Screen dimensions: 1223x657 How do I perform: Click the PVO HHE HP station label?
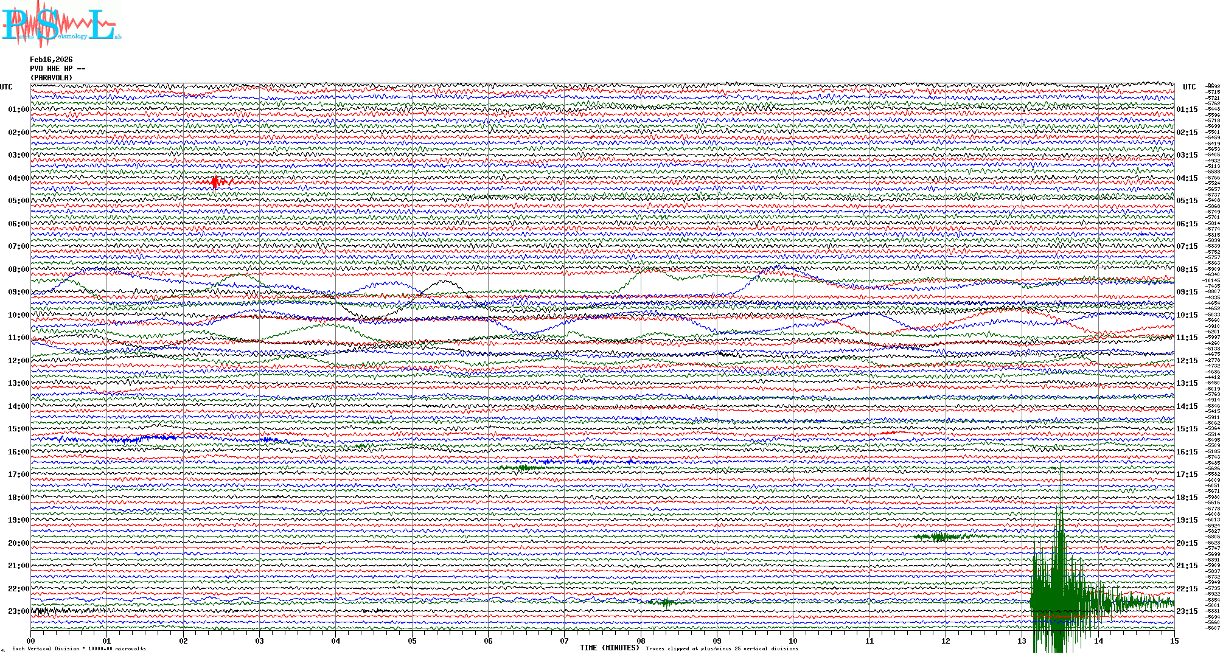(57, 69)
